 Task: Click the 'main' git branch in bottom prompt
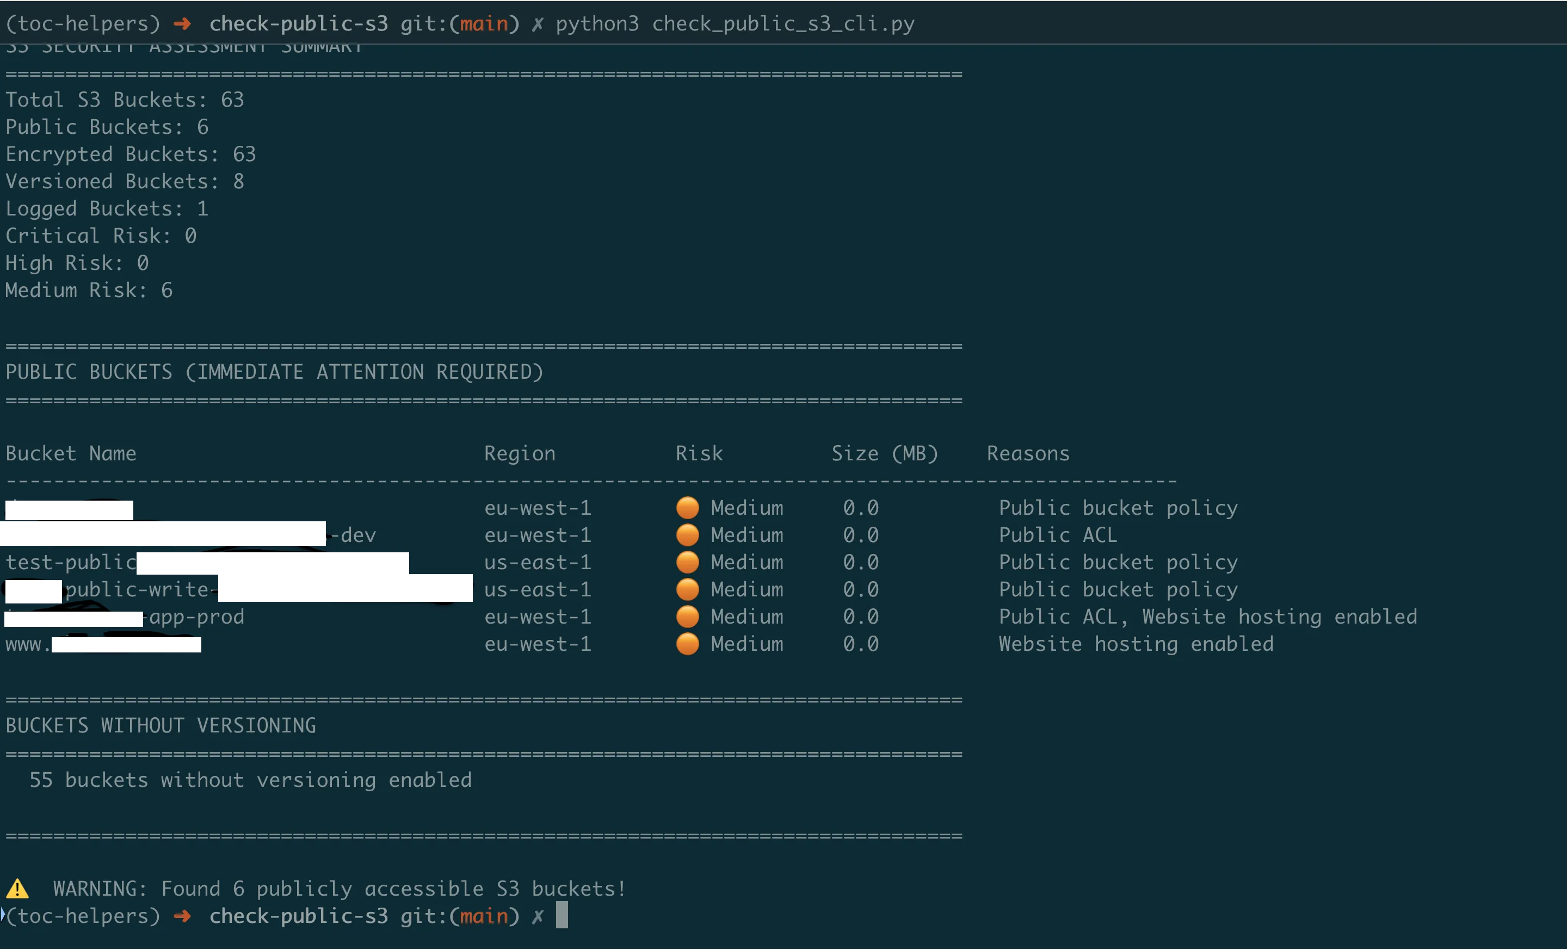click(484, 916)
